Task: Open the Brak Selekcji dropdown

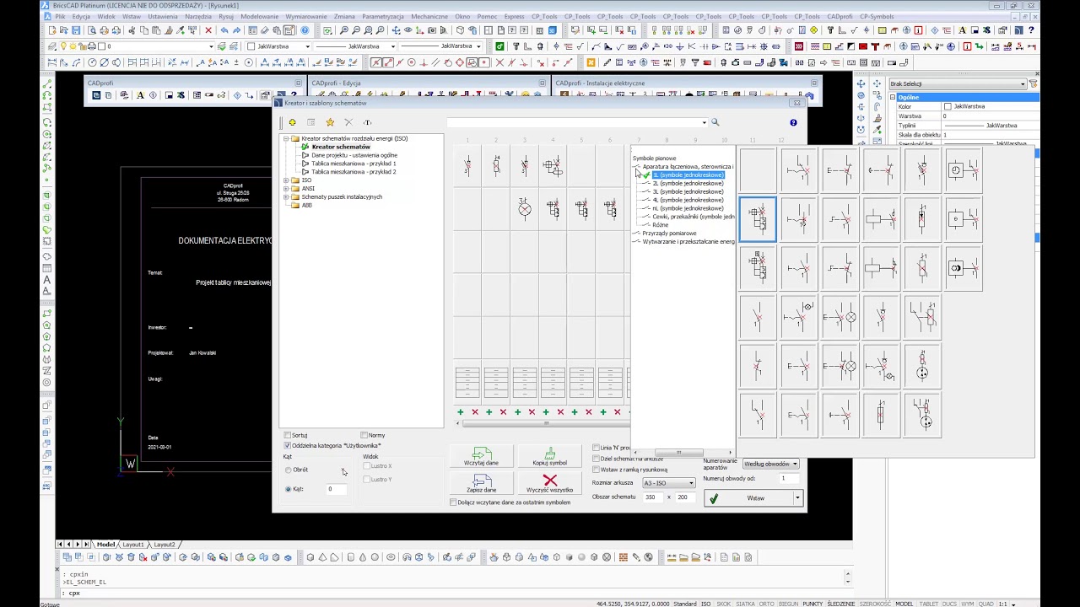Action: point(958,83)
